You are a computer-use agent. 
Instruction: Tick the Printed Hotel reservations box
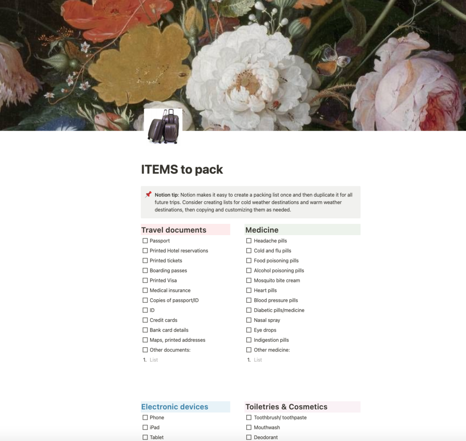point(145,250)
